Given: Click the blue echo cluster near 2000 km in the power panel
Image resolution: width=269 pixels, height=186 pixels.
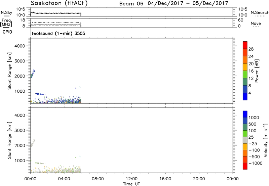Looking at the screenshot, I should pyautogui.click(x=33, y=74).
